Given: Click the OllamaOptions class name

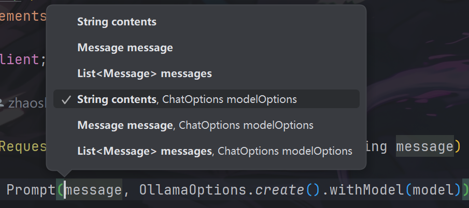Looking at the screenshot, I should pyautogui.click(x=192, y=190).
